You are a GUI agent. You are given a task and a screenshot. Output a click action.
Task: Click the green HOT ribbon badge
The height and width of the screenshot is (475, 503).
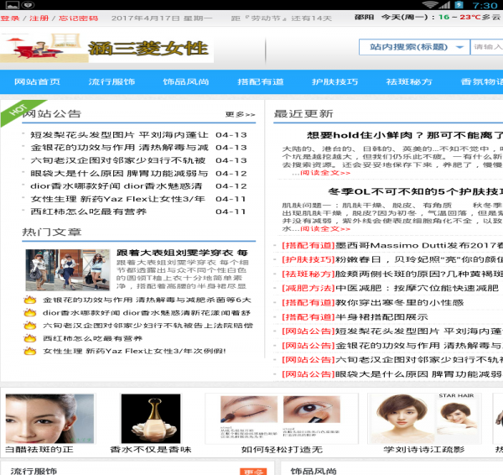pos(19,110)
